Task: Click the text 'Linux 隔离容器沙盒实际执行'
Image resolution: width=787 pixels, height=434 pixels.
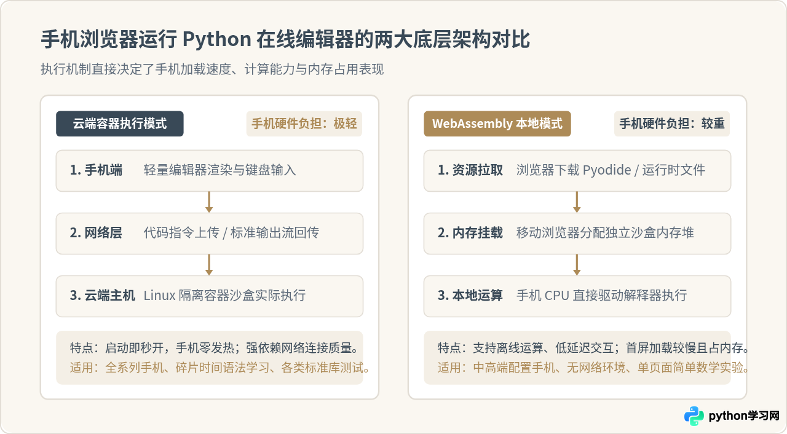Action: click(224, 296)
